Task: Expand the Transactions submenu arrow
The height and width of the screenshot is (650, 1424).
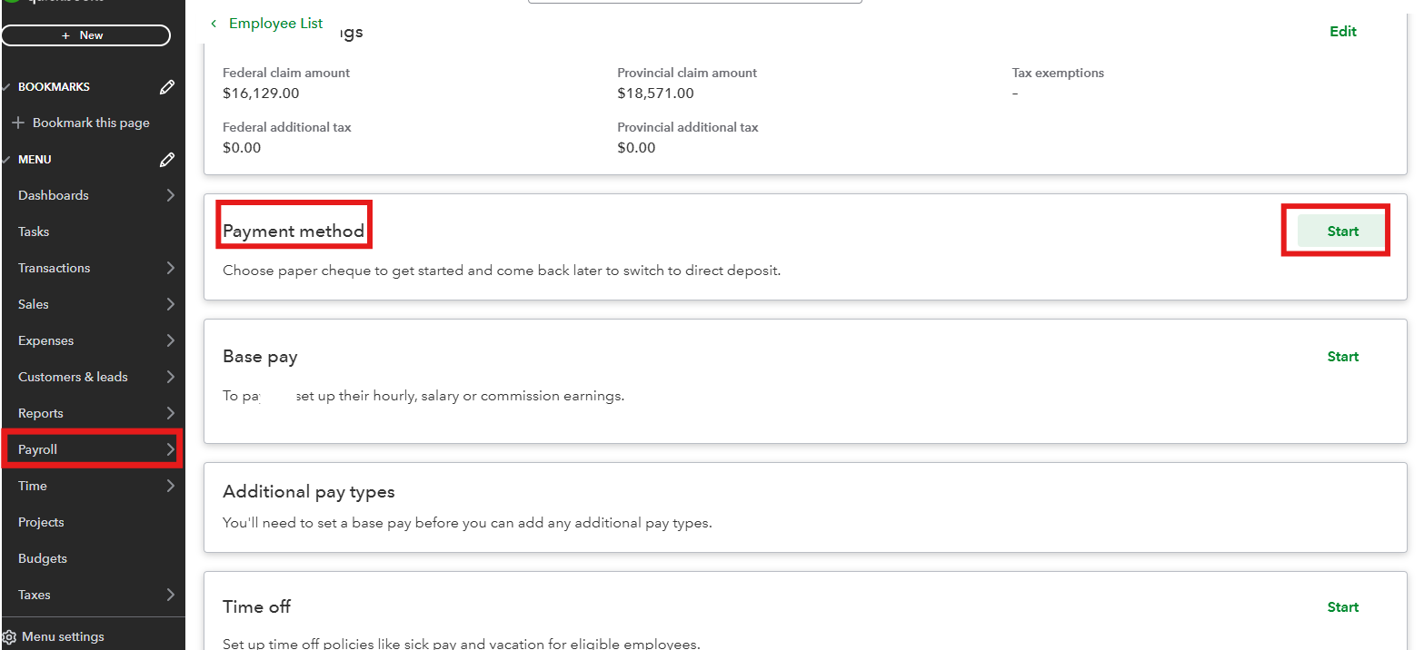Action: pyautogui.click(x=170, y=268)
